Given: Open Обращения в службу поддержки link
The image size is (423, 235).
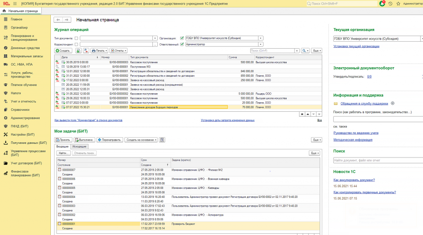Looking at the screenshot, I should (x=364, y=103).
